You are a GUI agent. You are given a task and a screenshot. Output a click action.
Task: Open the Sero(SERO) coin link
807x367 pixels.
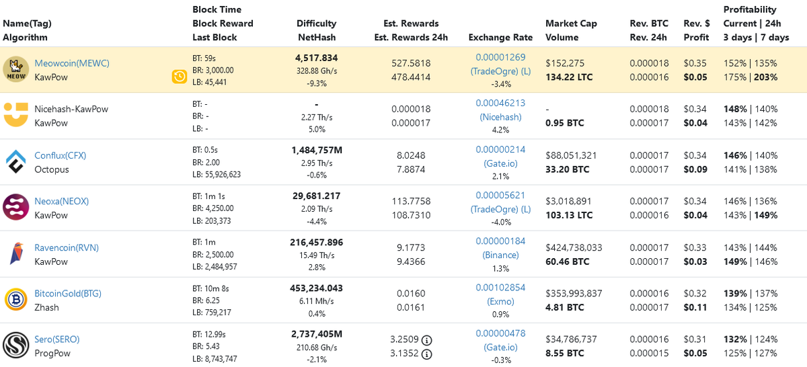[57, 339]
